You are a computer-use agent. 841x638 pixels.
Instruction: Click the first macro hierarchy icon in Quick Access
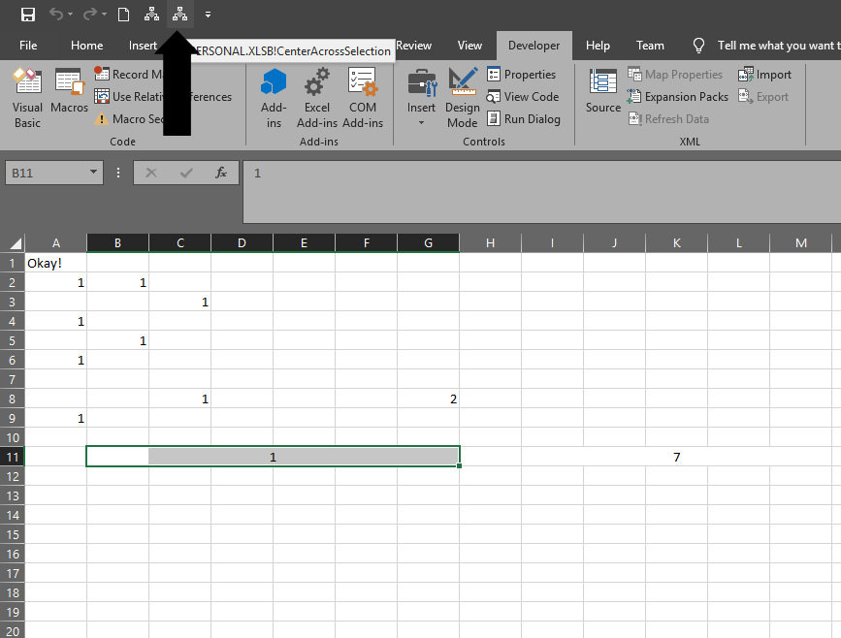(x=151, y=15)
